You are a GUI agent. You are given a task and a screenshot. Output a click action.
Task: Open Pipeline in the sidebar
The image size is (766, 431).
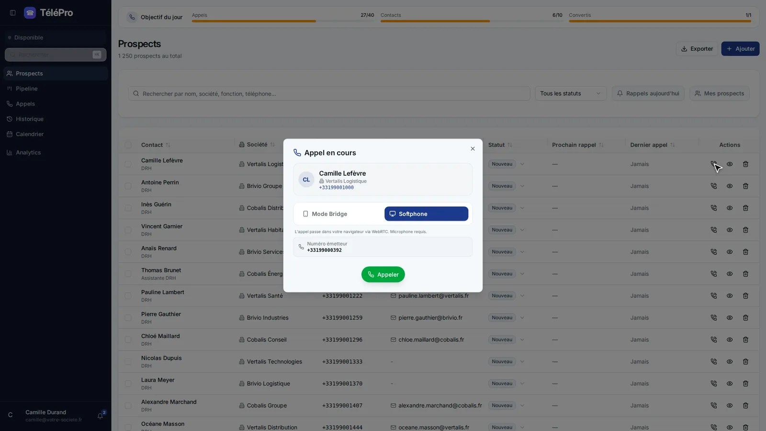pos(56,89)
